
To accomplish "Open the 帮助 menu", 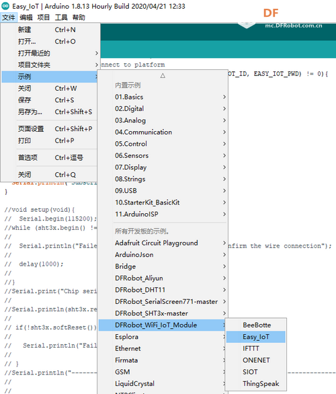I will coord(79,17).
